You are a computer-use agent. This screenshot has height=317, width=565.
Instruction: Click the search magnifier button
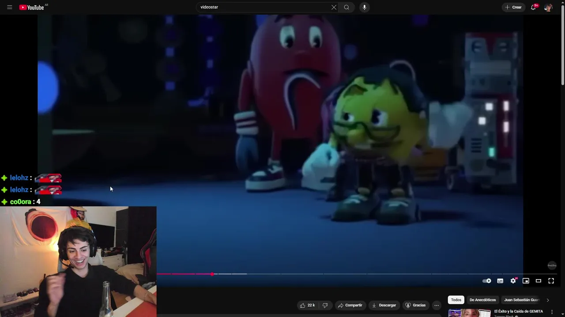pyautogui.click(x=347, y=7)
